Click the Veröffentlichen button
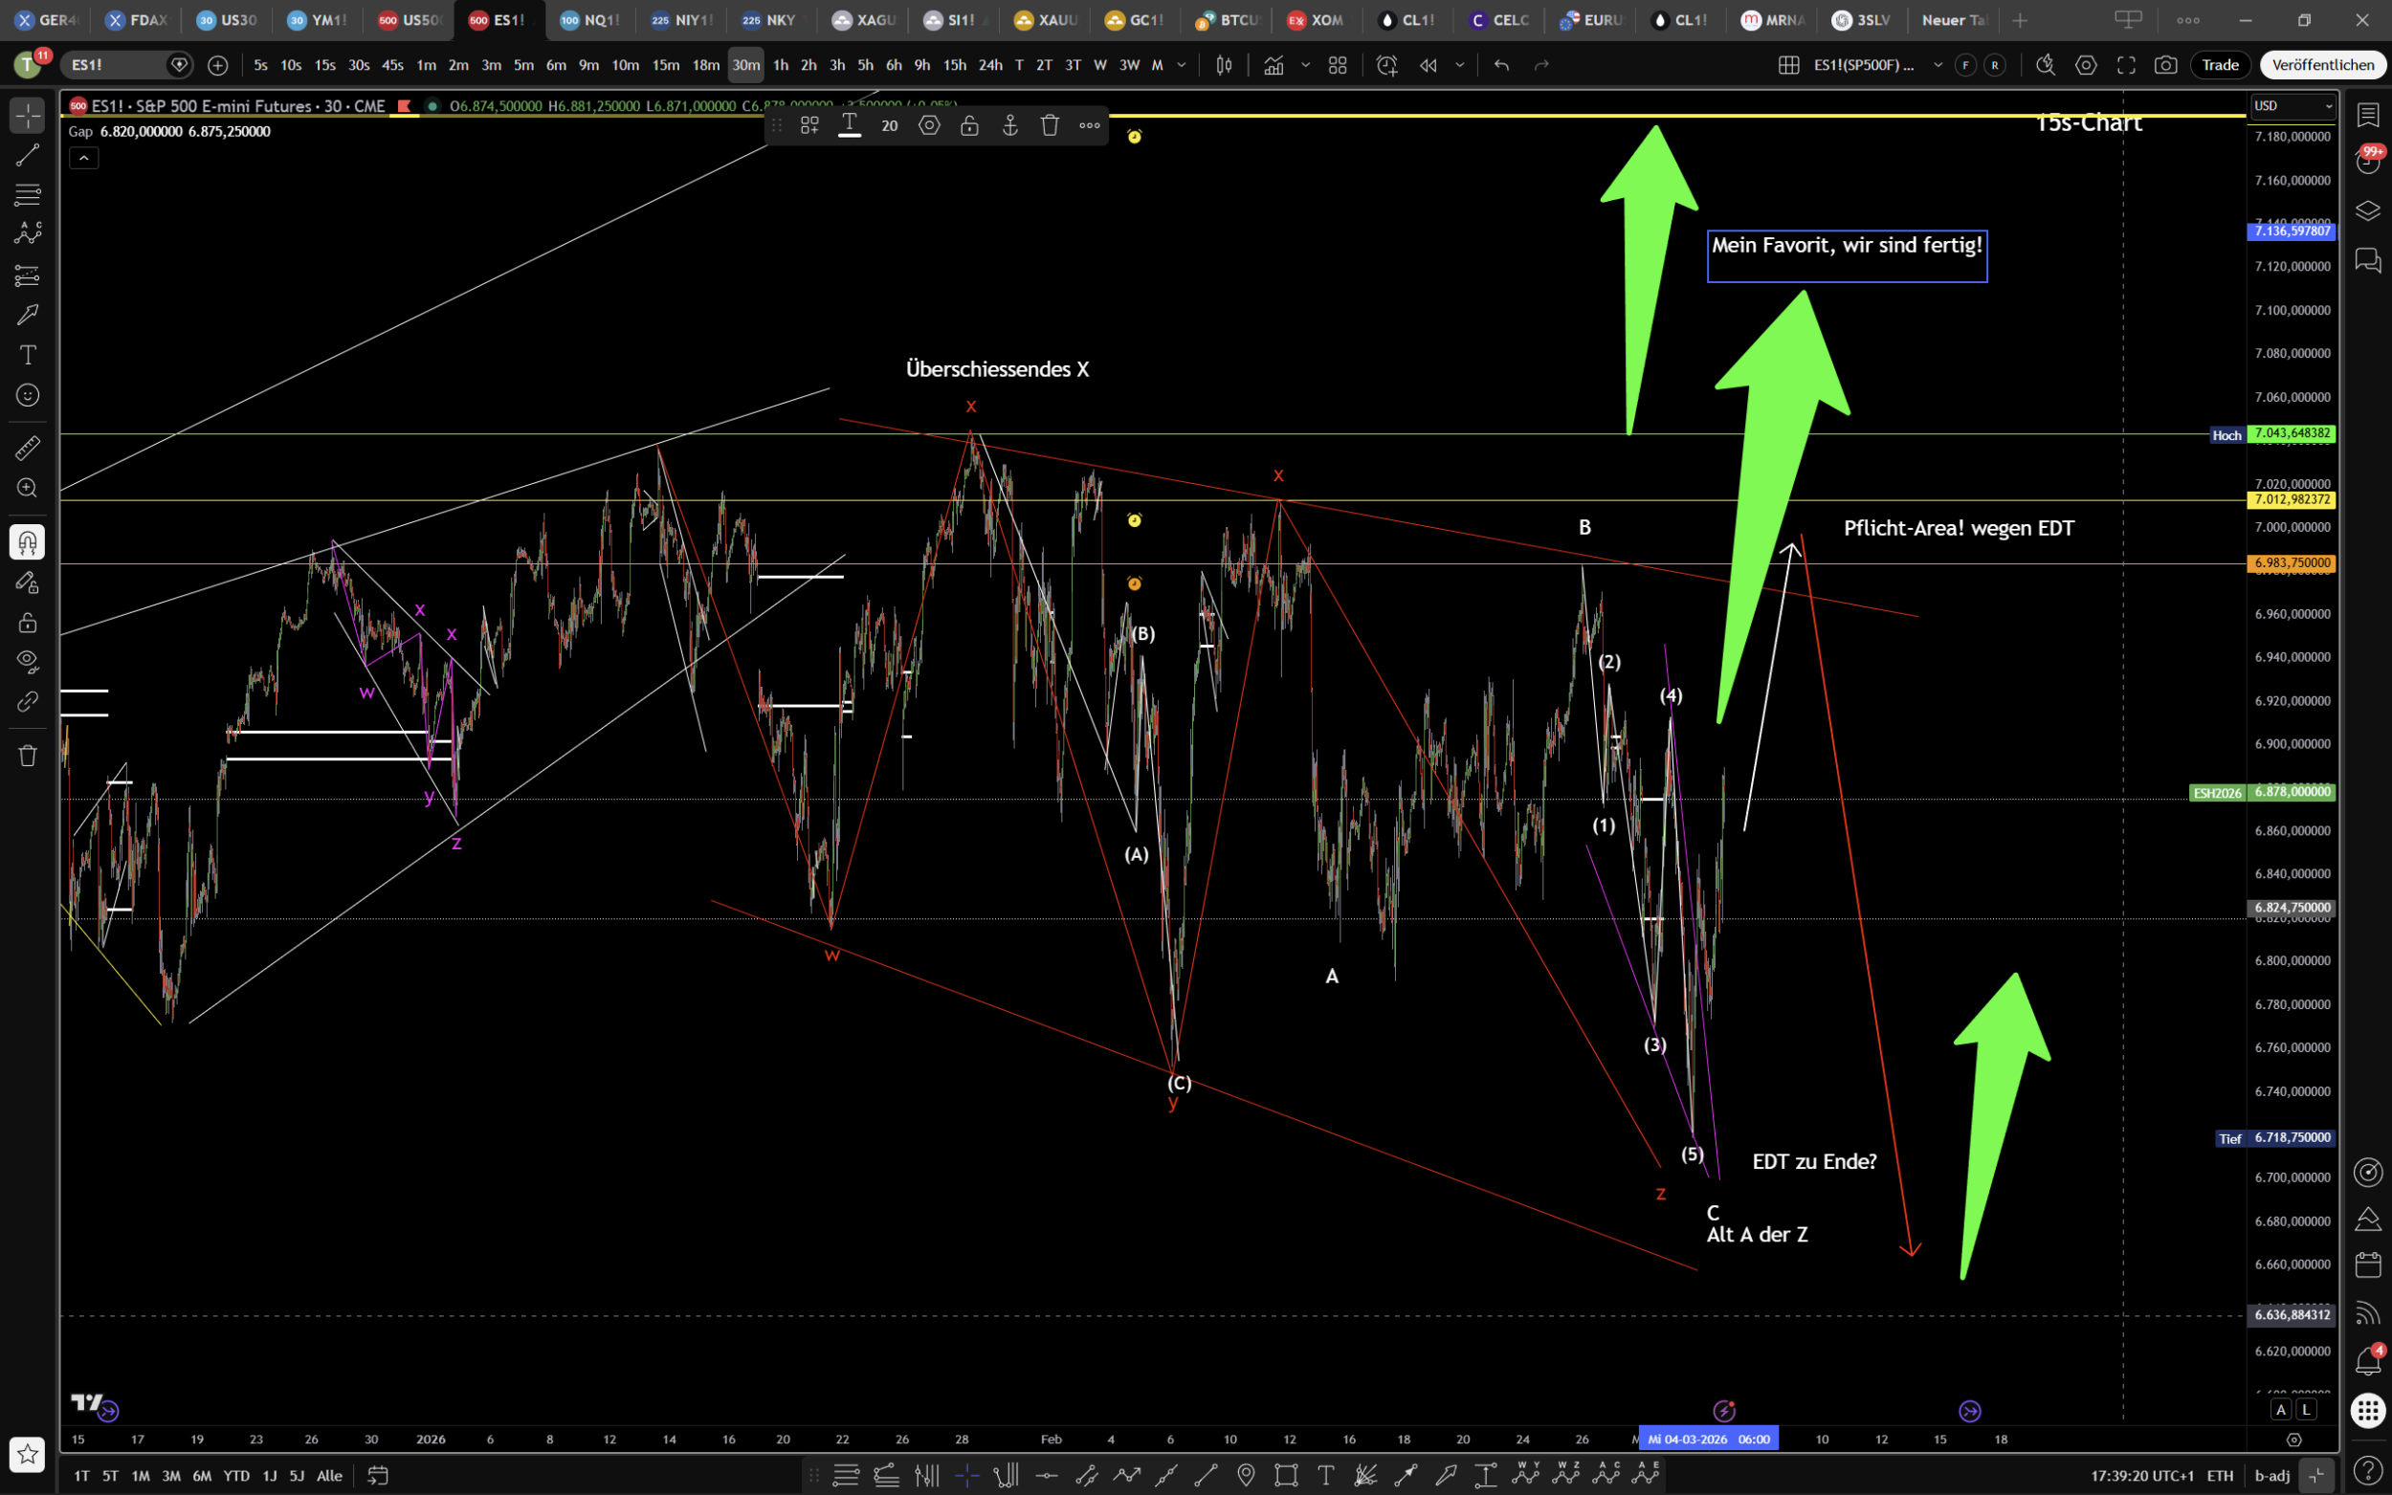2392x1495 pixels. (2323, 65)
